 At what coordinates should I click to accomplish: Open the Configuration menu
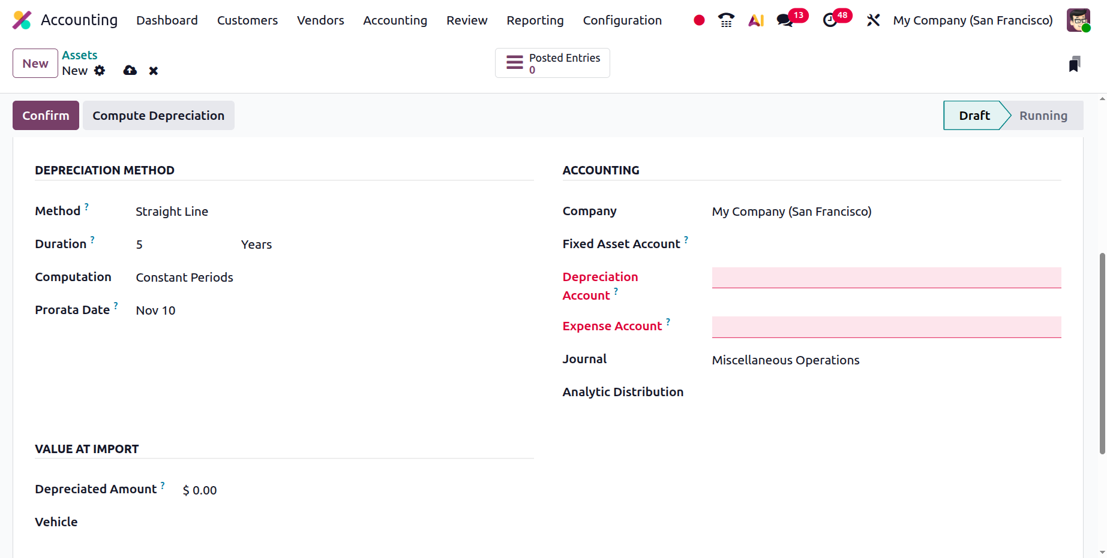tap(622, 20)
